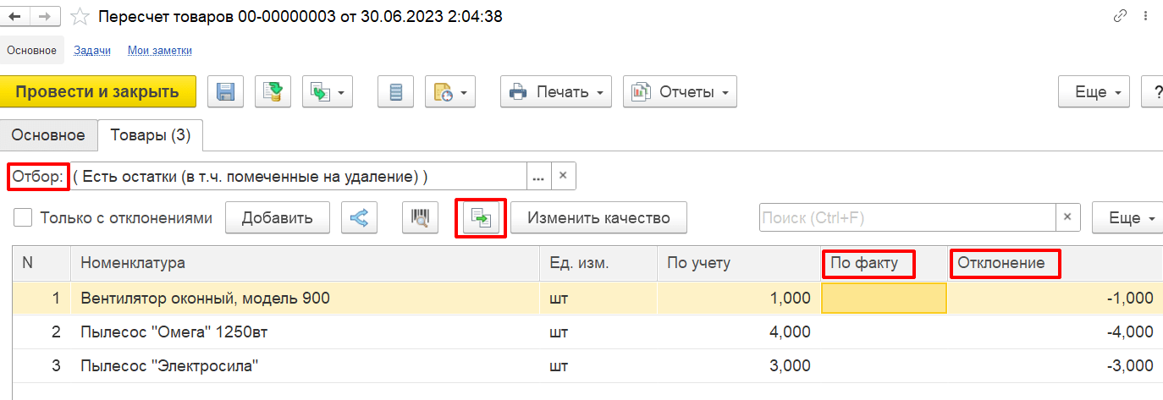The height and width of the screenshot is (400, 1163).
Task: Switch to Основное navigation link
Action: [x=32, y=51]
